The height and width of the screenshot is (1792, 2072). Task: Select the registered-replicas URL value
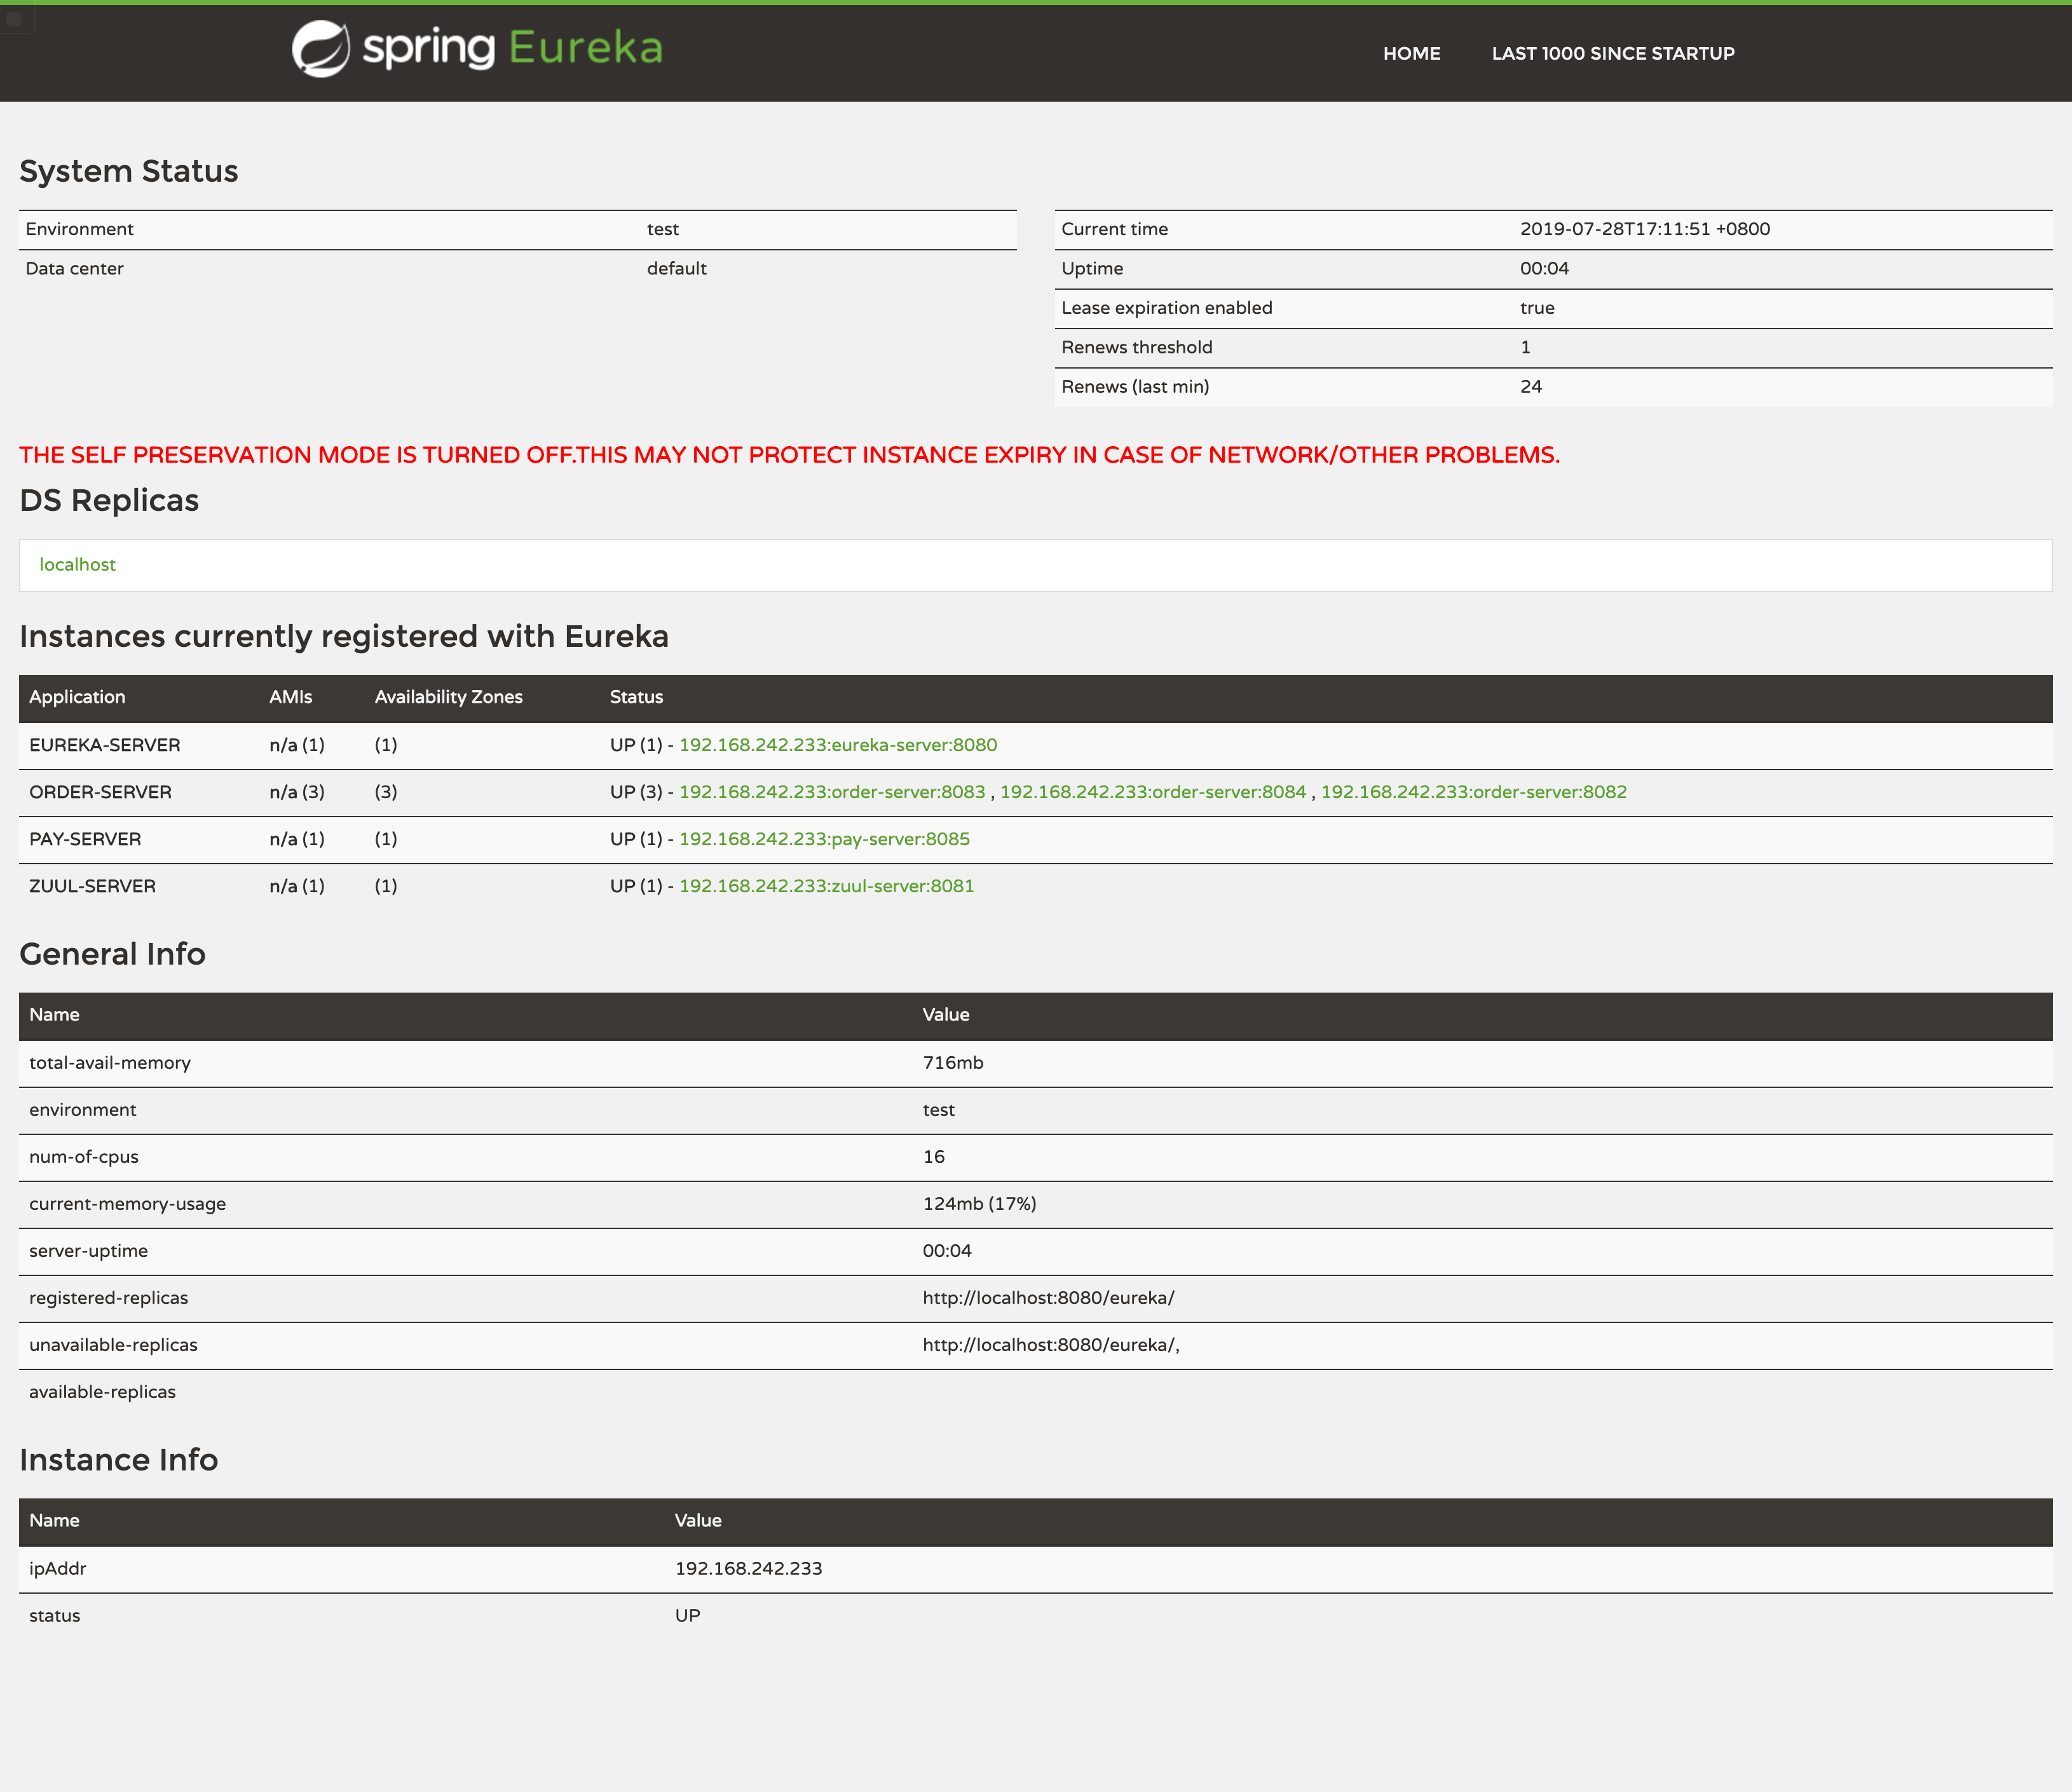(1047, 1298)
